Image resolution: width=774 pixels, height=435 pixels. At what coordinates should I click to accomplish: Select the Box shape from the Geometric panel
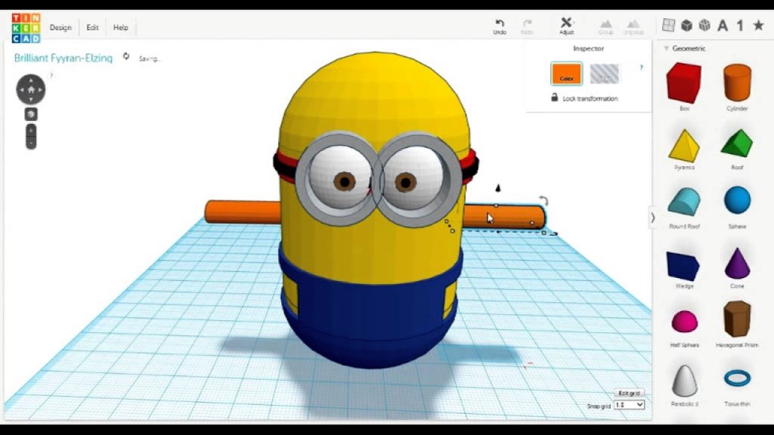[x=684, y=83]
